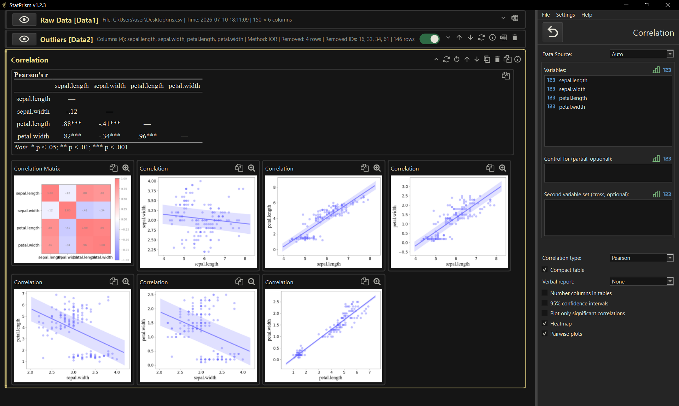Collapse the Correlation block
This screenshot has height=406, width=679.
coord(436,59)
